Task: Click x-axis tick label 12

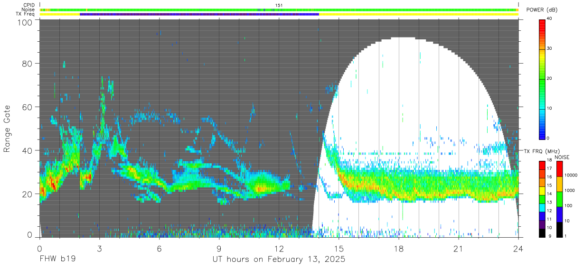Action: [279, 249]
